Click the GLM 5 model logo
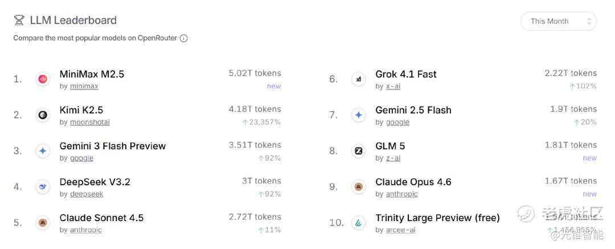The height and width of the screenshot is (249, 615). (x=359, y=151)
